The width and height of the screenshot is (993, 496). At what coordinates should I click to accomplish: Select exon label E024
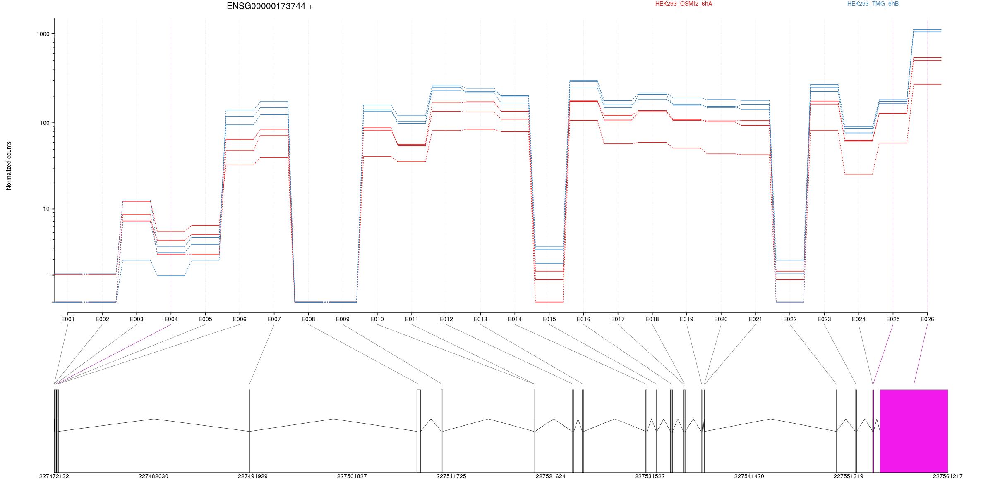click(x=859, y=319)
